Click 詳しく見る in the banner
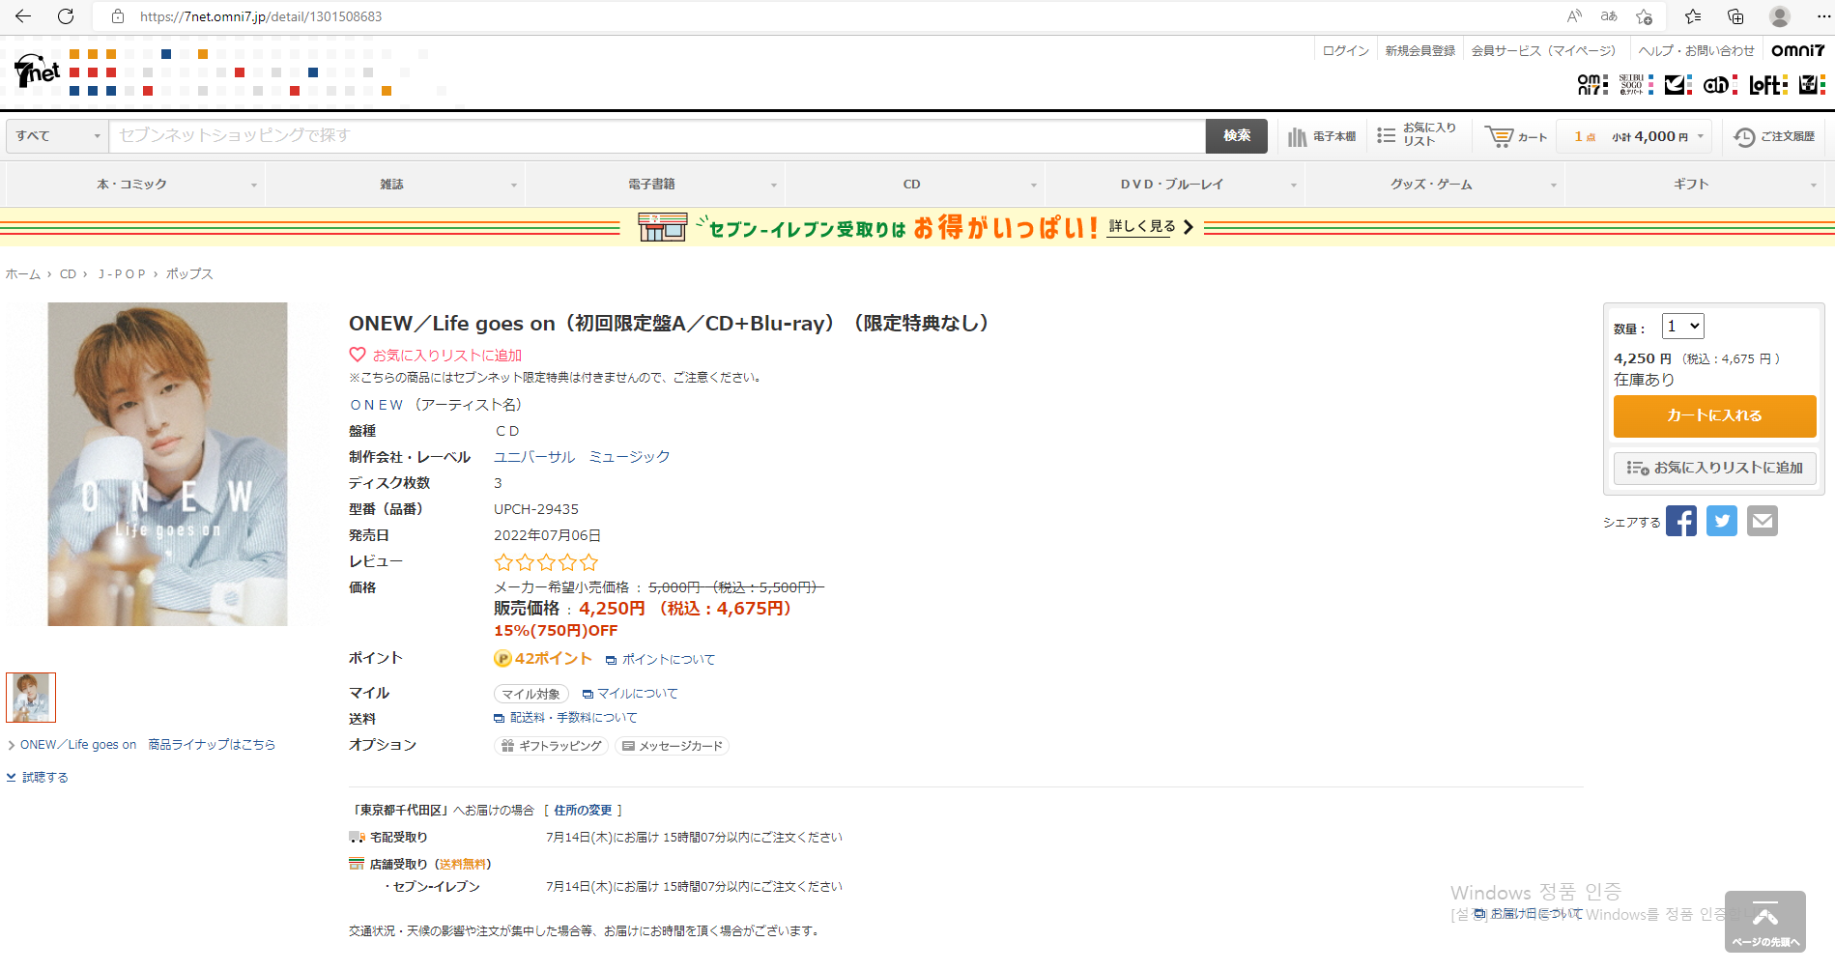This screenshot has width=1835, height=971. point(1142,226)
